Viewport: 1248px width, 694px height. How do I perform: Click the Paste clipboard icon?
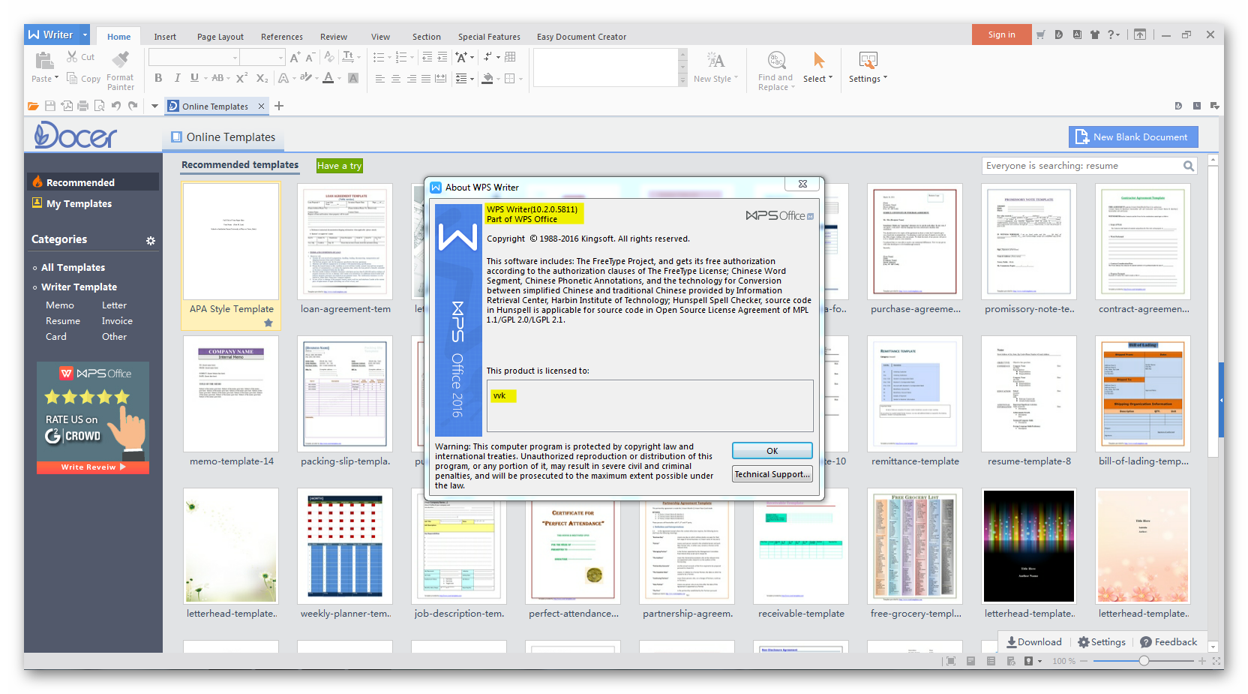tap(44, 61)
